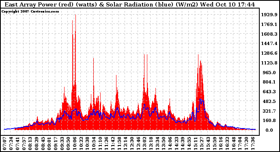Click the 15:11 time label
The height and width of the screenshot is (152, 280).
[x=196, y=143]
